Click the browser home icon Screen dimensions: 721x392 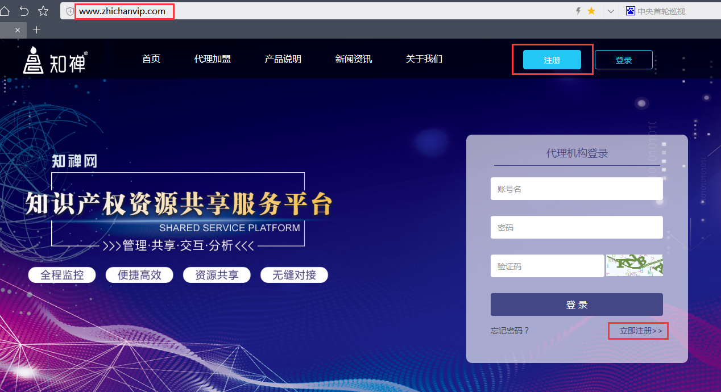(5, 11)
